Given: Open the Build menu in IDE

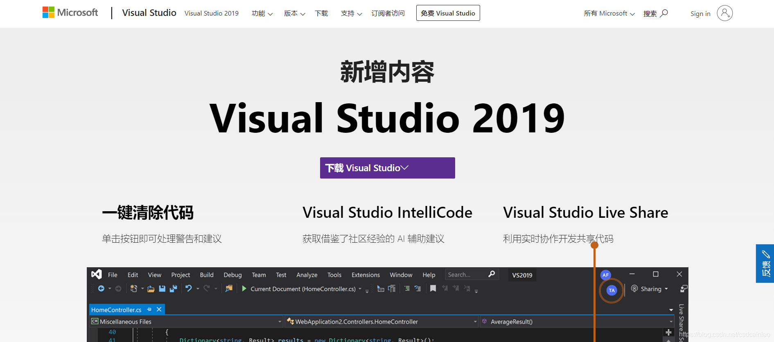Looking at the screenshot, I should pyautogui.click(x=207, y=275).
